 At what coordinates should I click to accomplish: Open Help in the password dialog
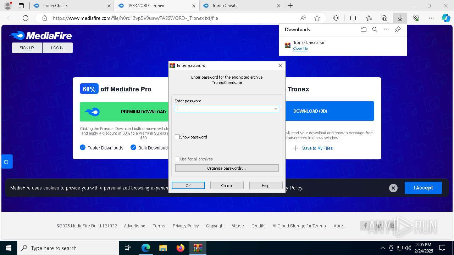tap(266, 186)
